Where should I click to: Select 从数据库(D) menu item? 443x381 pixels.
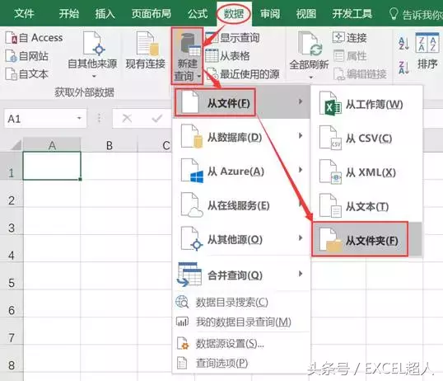pos(241,137)
